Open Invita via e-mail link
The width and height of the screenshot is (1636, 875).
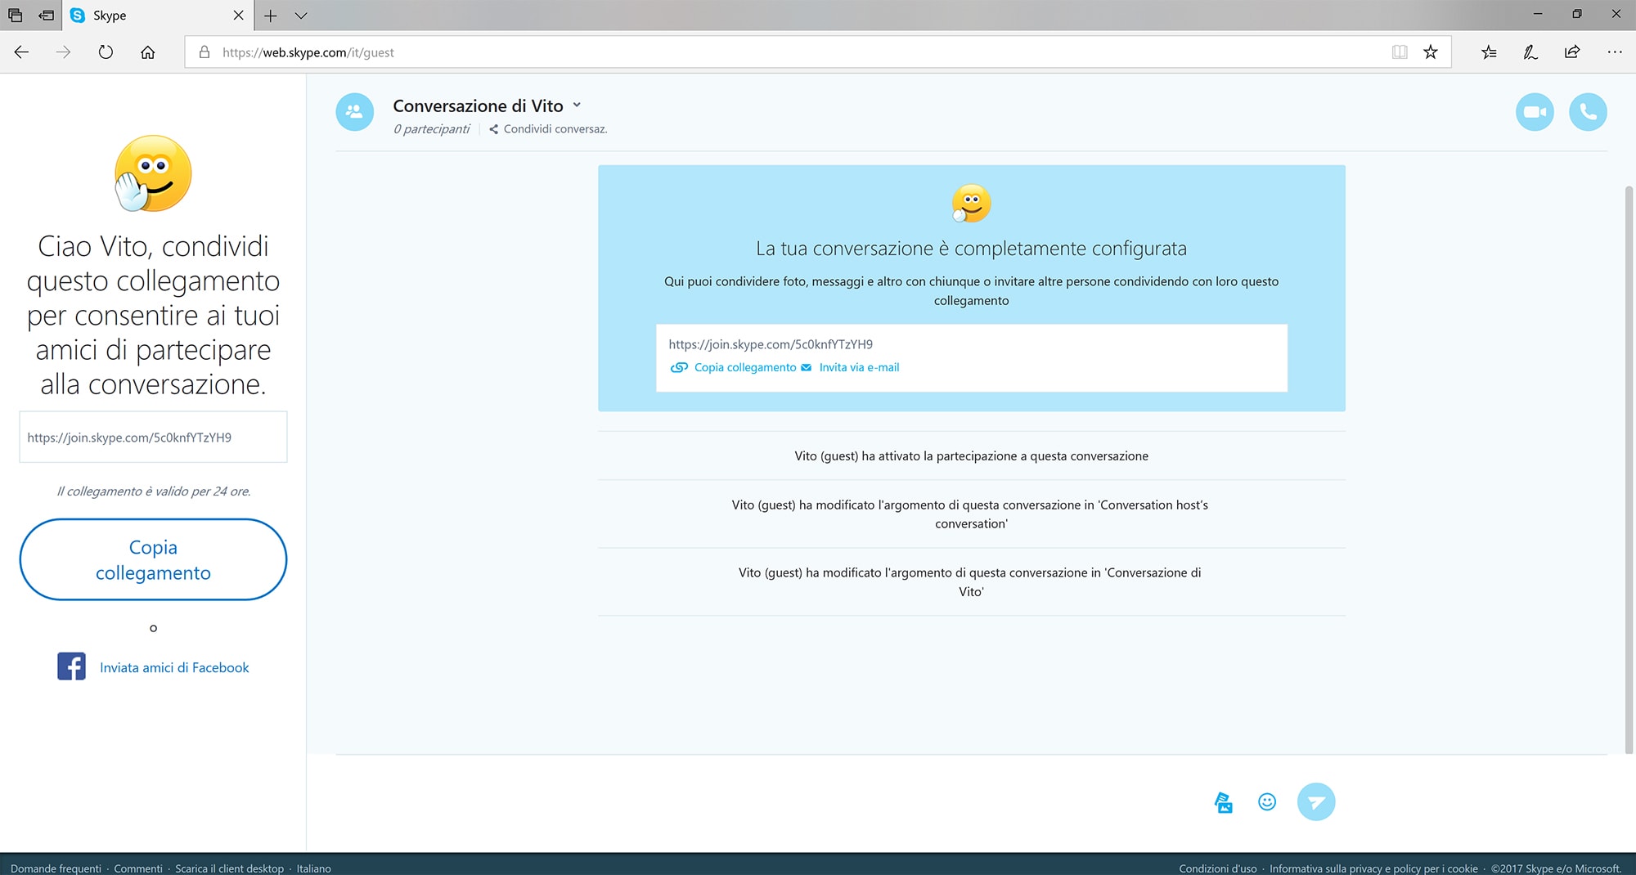(x=858, y=367)
